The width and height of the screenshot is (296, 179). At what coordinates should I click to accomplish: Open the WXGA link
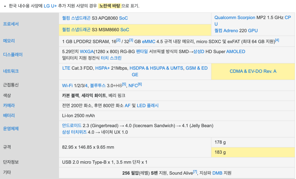(x=87, y=52)
